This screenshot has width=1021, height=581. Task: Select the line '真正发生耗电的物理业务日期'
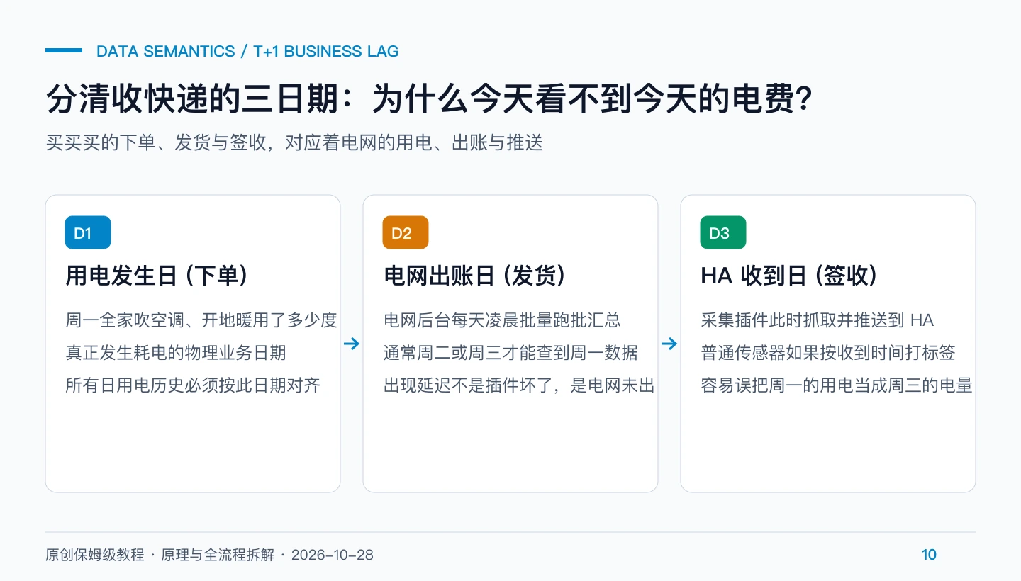tap(176, 353)
